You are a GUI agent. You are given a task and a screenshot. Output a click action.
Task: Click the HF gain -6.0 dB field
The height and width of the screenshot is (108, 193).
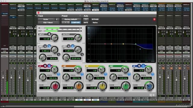(x=139, y=88)
